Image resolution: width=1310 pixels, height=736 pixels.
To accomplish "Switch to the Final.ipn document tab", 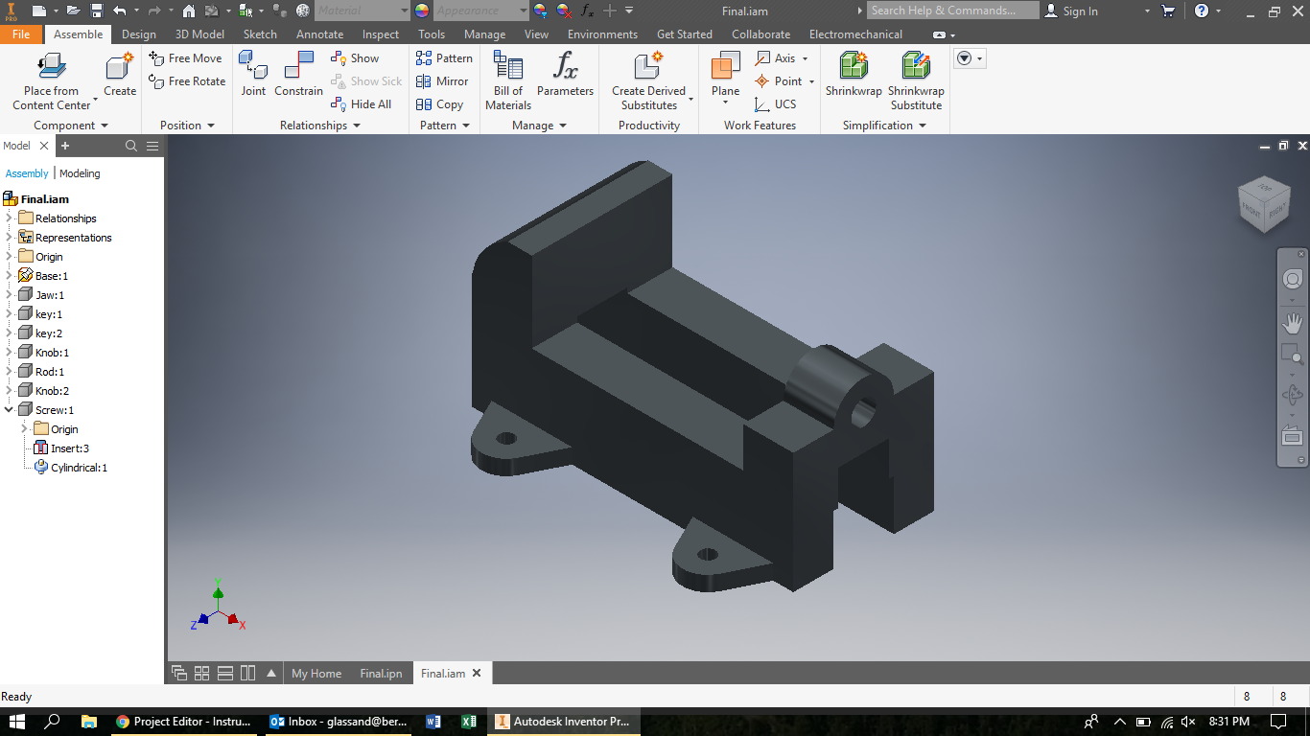I will pos(381,674).
